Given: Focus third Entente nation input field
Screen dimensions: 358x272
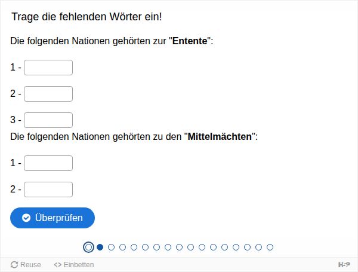Looking at the screenshot, I should point(48,120).
